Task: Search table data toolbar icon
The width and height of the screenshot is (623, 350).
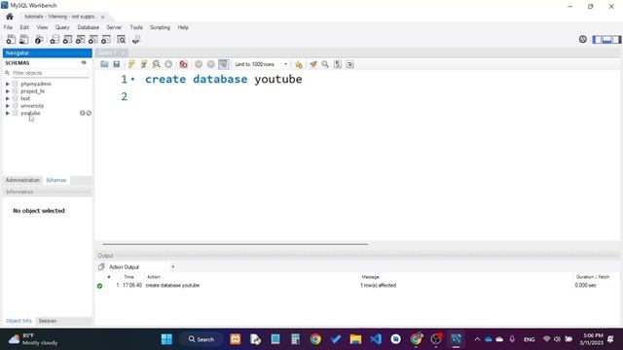Action: (122, 39)
